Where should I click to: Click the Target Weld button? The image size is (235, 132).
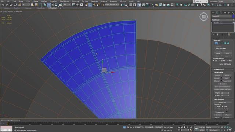(x=227, y=81)
